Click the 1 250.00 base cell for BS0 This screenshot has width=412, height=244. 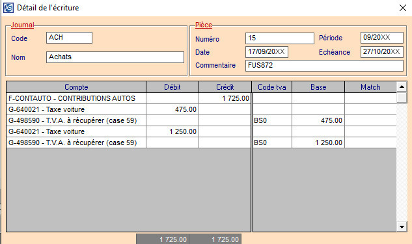coord(318,142)
